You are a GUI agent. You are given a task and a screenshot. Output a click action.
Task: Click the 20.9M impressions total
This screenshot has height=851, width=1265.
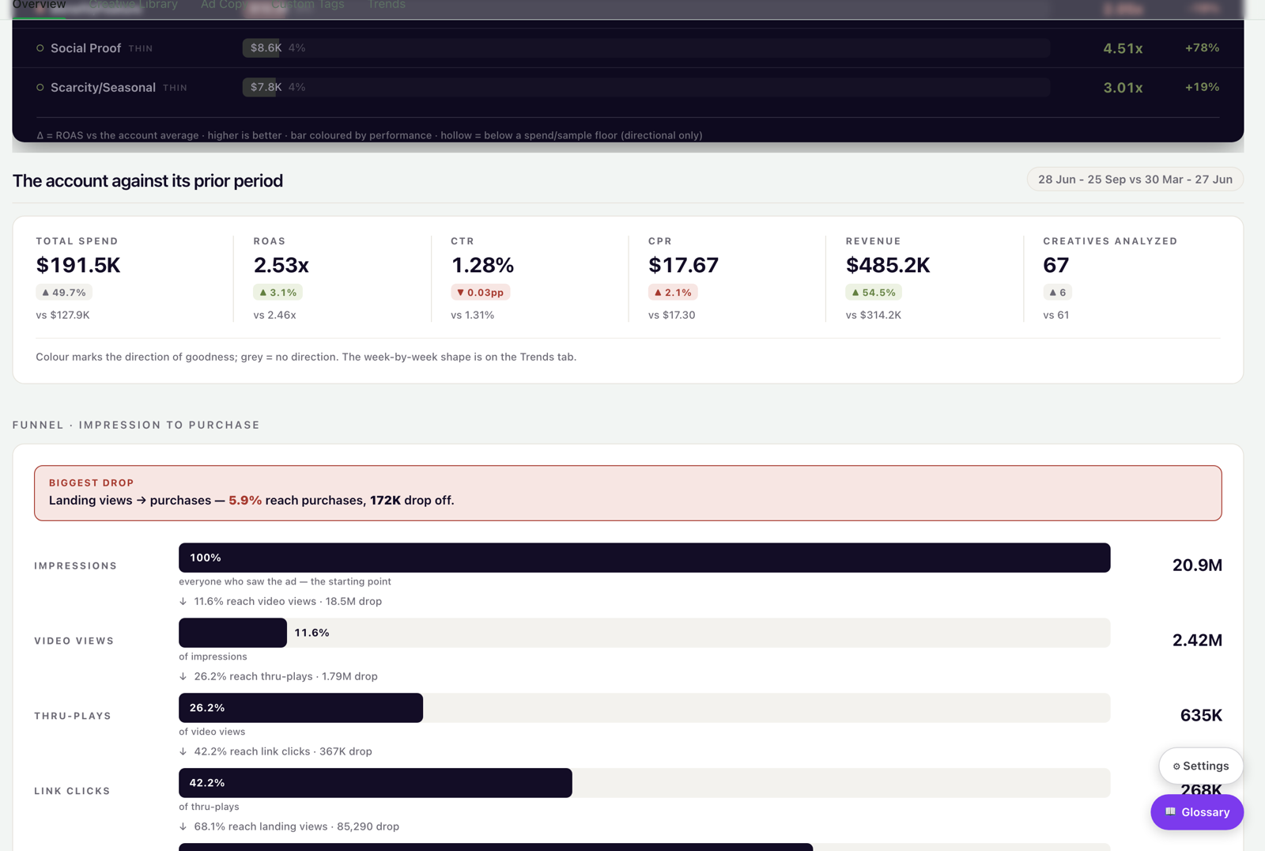pos(1197,565)
